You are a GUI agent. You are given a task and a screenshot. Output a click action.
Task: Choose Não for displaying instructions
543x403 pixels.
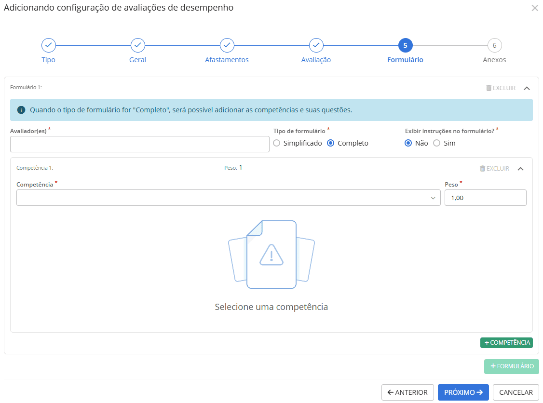[408, 143]
